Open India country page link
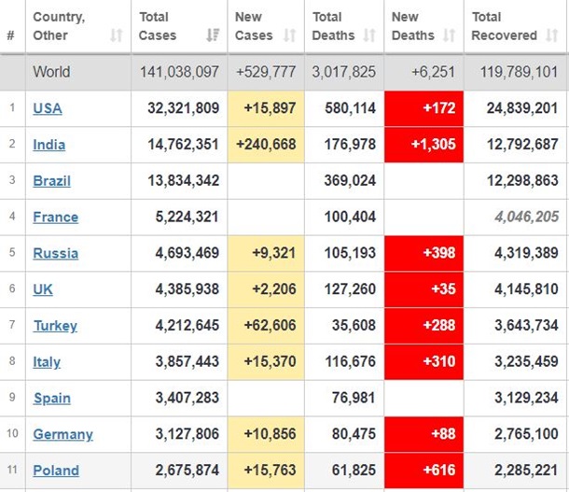 [x=49, y=145]
